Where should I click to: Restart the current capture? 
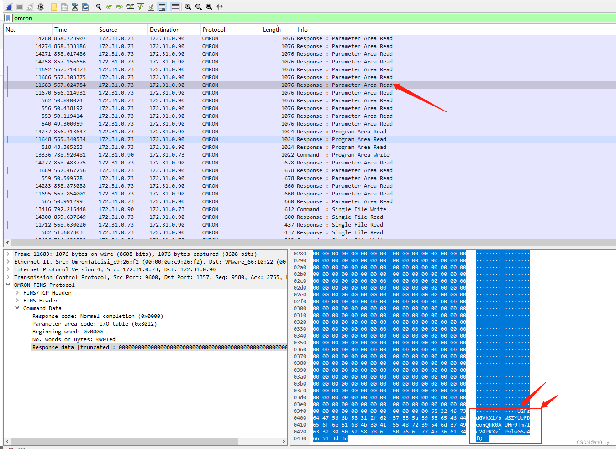(x=30, y=7)
